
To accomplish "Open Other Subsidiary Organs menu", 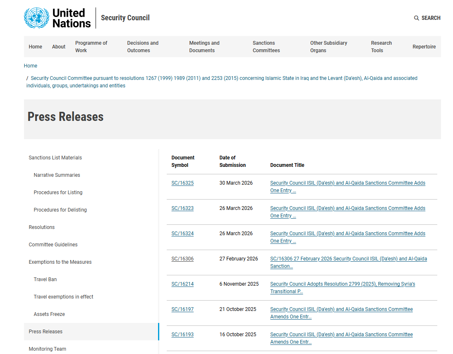I will (x=328, y=47).
